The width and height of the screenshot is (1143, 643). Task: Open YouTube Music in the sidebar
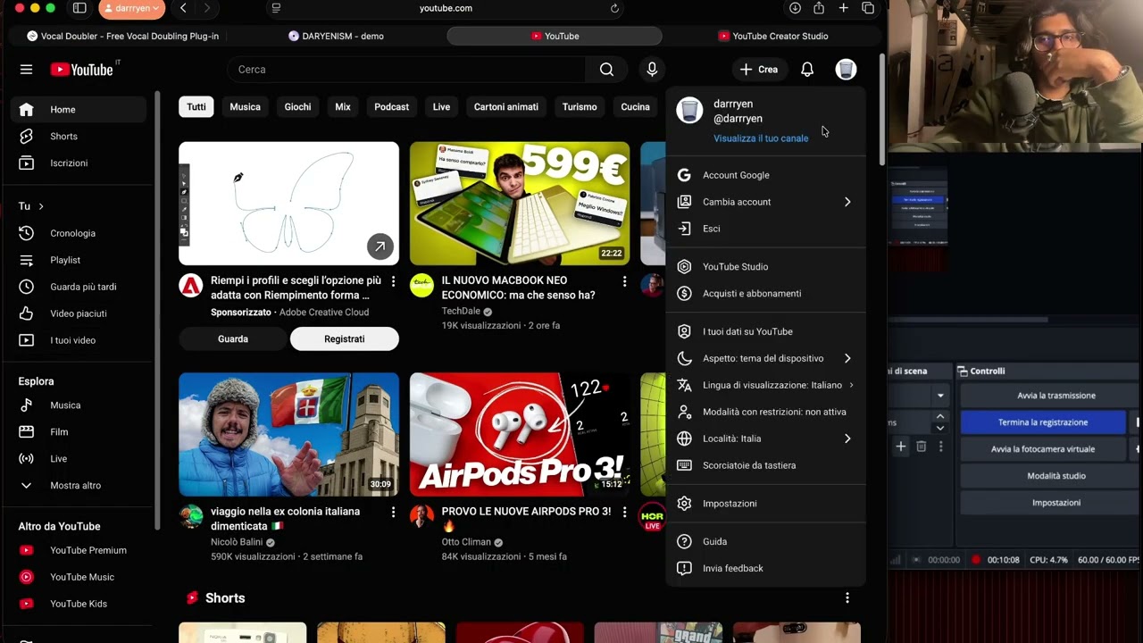(x=79, y=577)
